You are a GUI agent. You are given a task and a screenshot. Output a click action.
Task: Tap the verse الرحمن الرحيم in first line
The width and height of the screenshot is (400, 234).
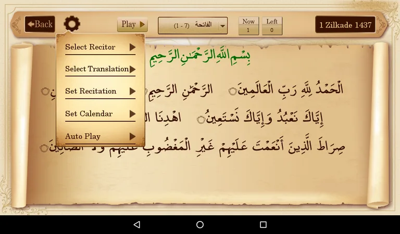tap(181, 90)
